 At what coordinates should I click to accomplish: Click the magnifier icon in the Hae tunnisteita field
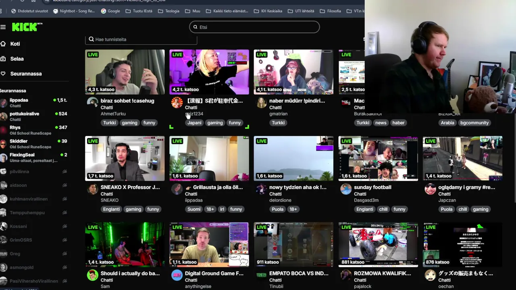pyautogui.click(x=92, y=39)
